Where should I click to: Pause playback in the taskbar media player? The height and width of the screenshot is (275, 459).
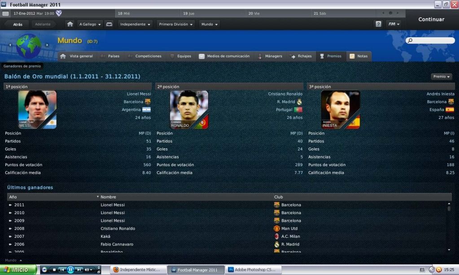(x=70, y=270)
